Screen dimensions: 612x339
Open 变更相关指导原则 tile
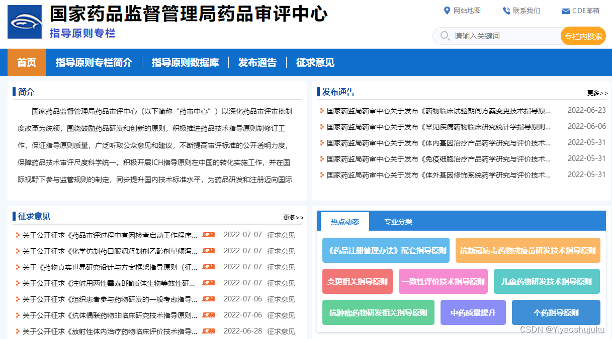358,281
